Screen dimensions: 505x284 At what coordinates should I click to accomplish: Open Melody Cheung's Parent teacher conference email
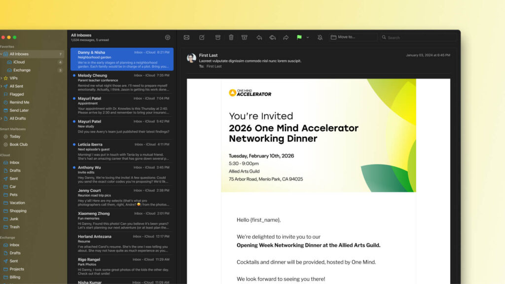(122, 83)
